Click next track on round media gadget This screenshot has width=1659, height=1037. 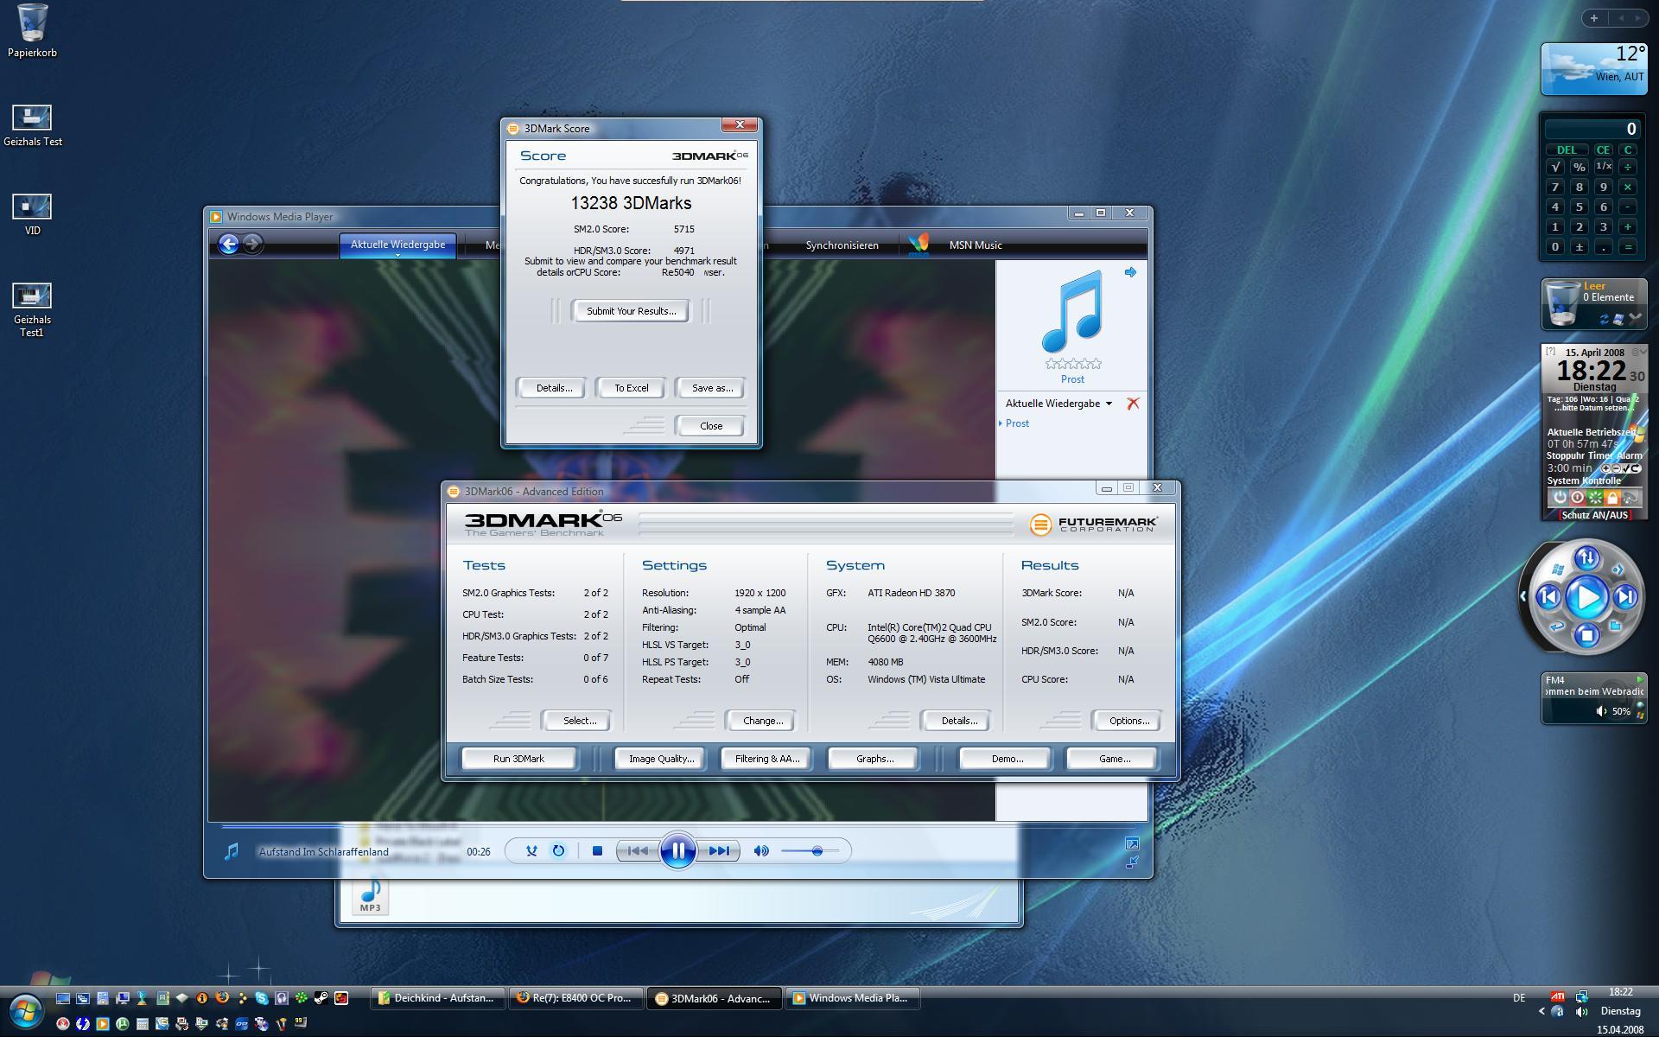click(1625, 597)
